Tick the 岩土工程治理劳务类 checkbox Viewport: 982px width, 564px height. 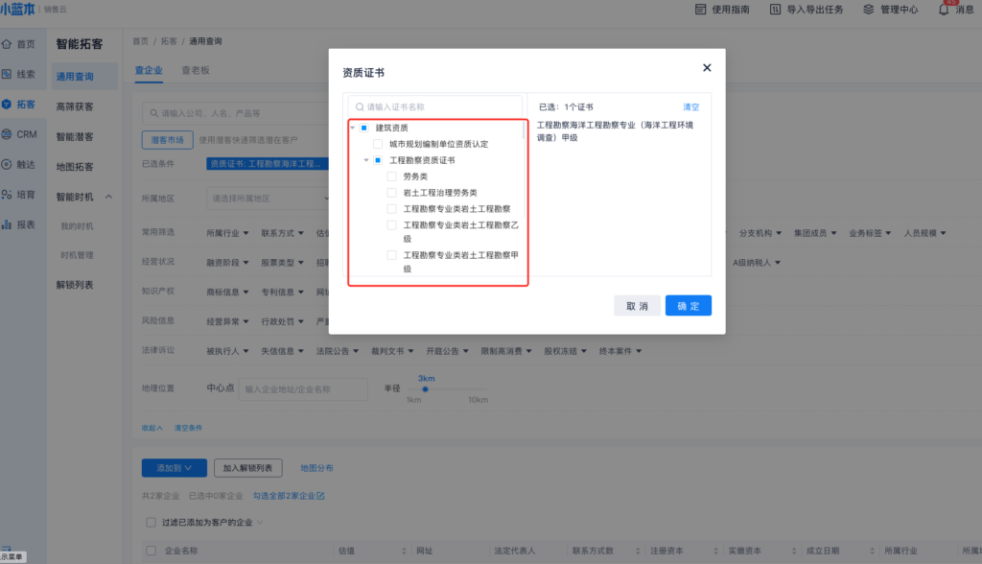click(391, 193)
